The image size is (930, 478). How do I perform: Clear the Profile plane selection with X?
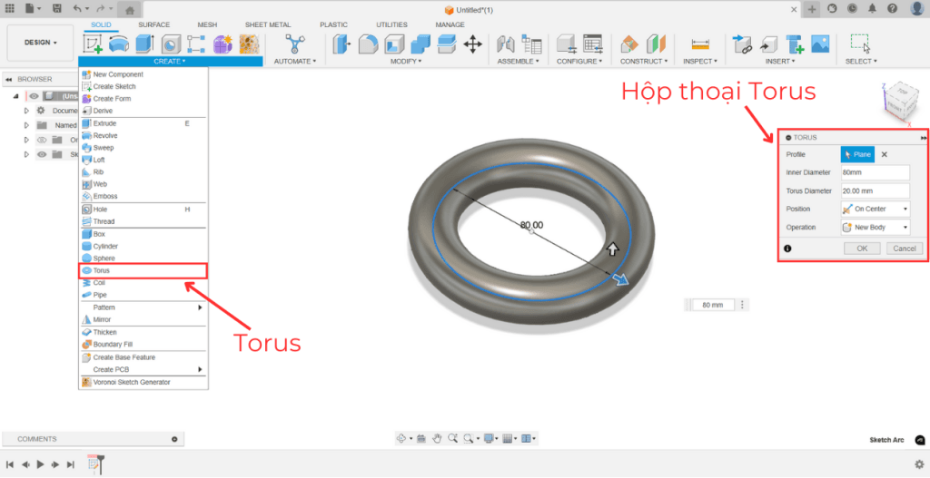point(884,155)
